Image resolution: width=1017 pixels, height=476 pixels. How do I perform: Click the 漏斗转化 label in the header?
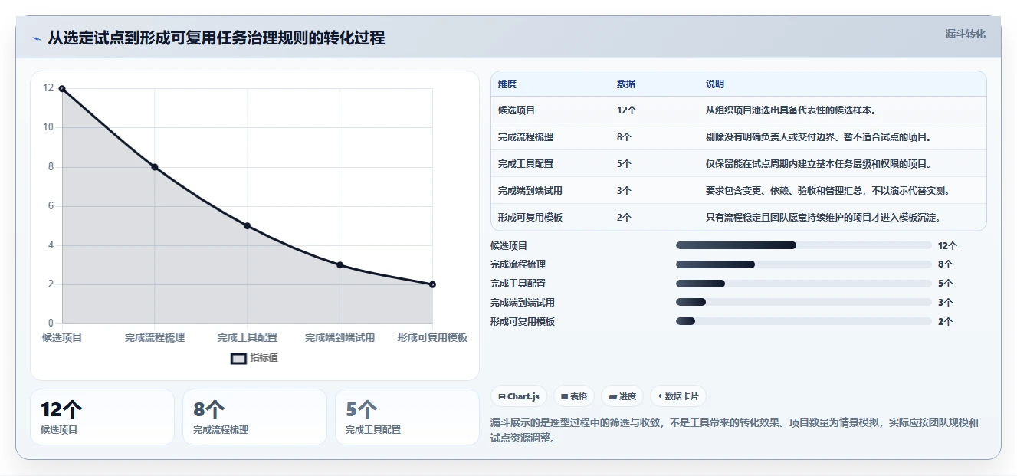(966, 34)
